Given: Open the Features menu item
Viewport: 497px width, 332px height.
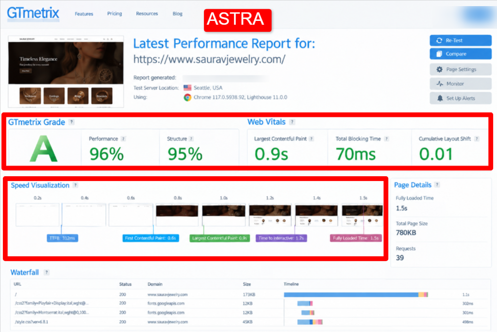Looking at the screenshot, I should click(x=84, y=14).
